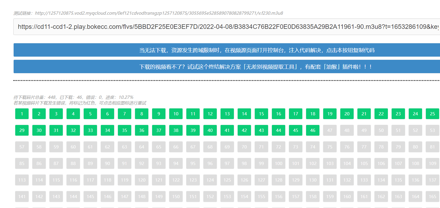The height and width of the screenshot is (208, 440).
Task: Click pending segment 125
Action: [227, 180]
